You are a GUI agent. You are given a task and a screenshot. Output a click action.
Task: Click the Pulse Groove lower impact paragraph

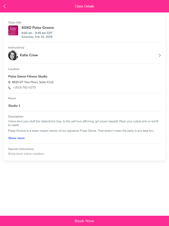[81, 131]
